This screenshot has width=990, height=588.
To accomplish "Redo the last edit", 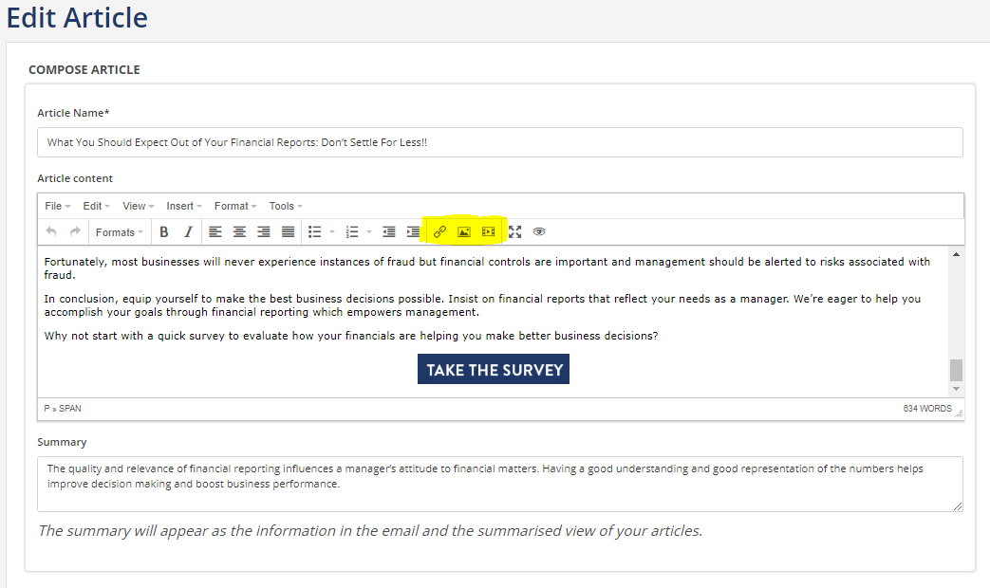I will click(75, 231).
